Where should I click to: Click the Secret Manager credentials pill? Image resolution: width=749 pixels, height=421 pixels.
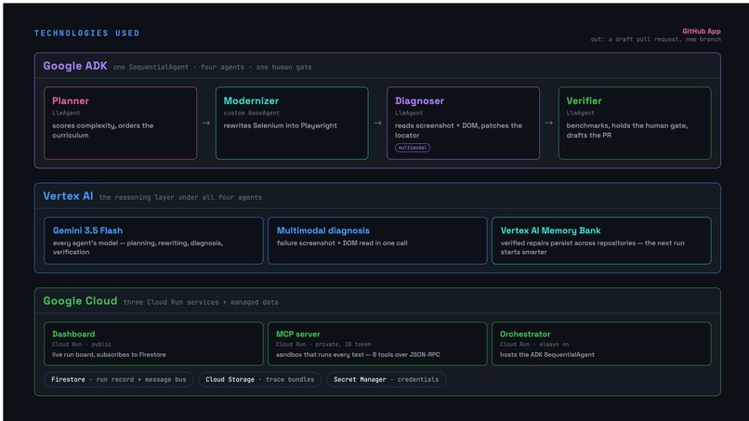pos(386,379)
